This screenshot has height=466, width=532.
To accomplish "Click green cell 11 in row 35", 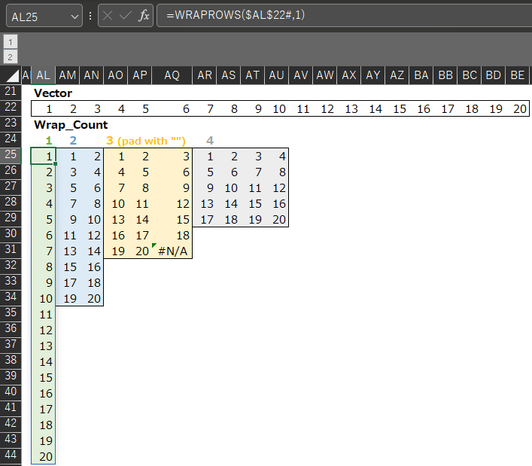I will [x=44, y=315].
